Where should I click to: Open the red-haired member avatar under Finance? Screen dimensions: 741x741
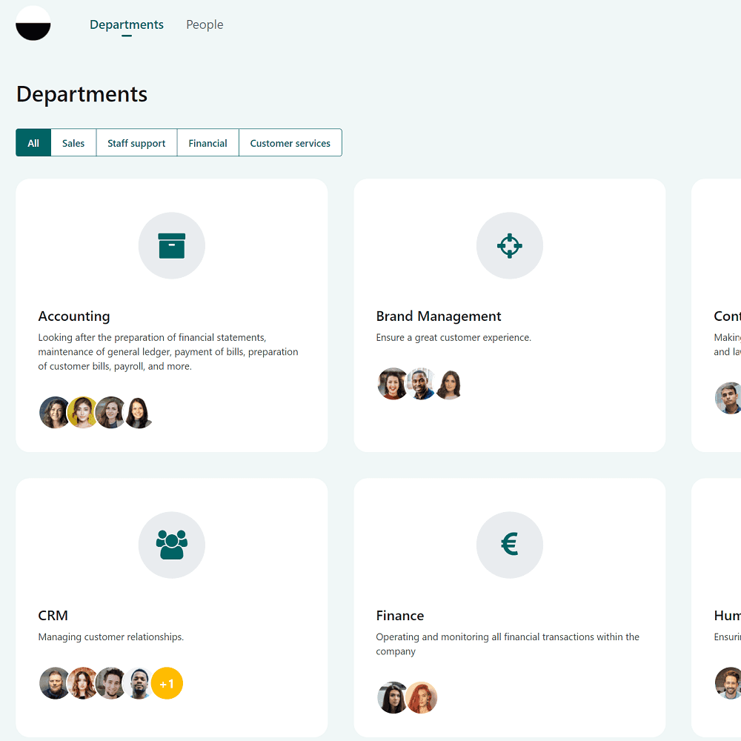[x=422, y=697]
